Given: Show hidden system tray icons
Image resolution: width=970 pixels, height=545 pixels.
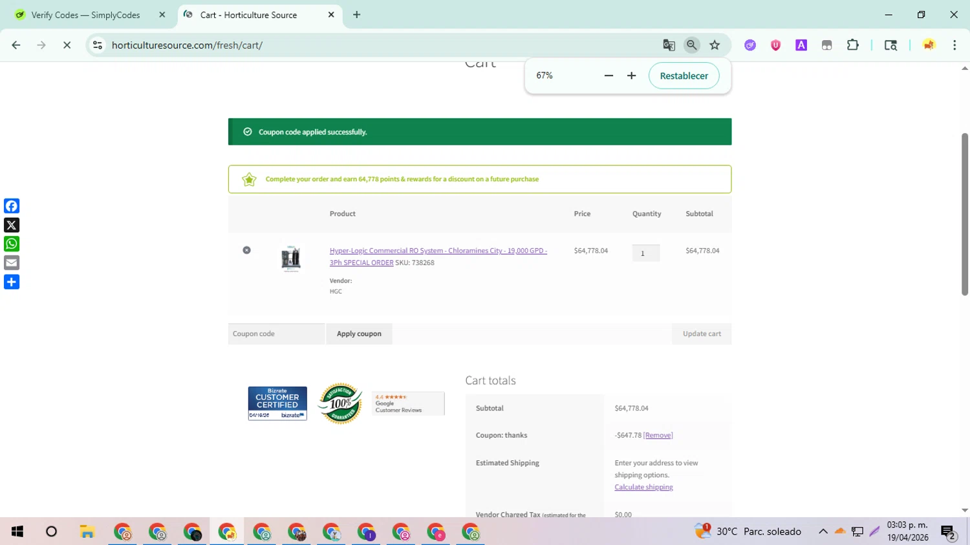Looking at the screenshot, I should pos(823,531).
